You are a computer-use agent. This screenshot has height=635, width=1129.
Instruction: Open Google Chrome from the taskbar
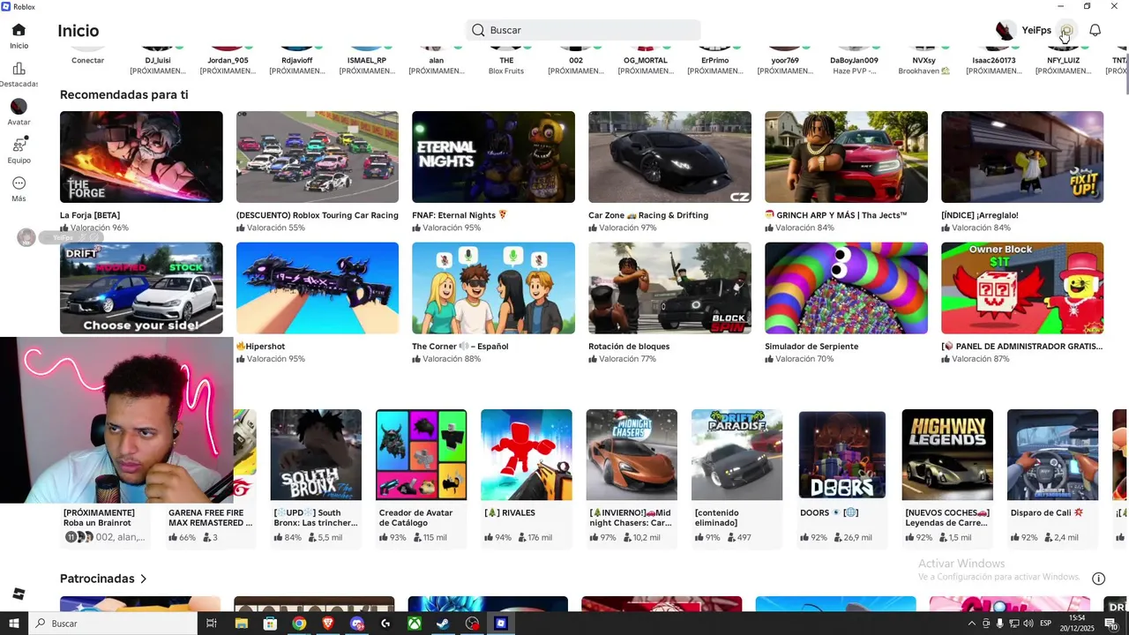click(299, 624)
